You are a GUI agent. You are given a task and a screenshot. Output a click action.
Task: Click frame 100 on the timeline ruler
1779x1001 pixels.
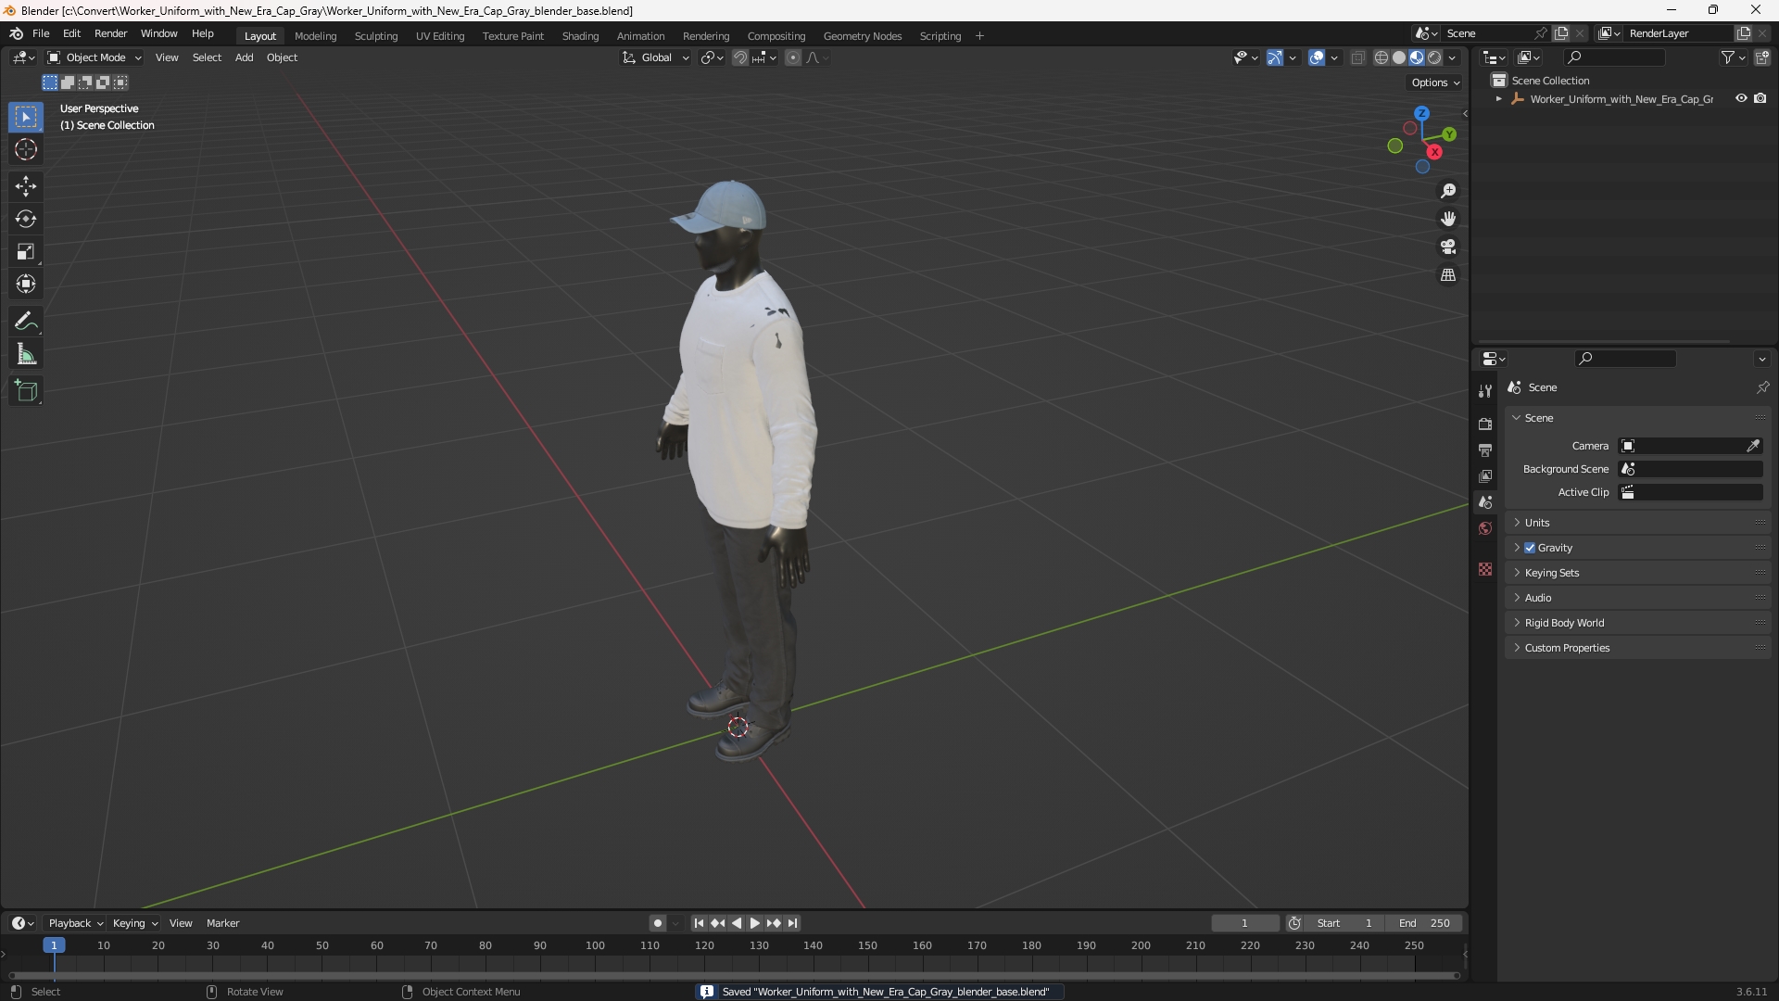tap(595, 945)
